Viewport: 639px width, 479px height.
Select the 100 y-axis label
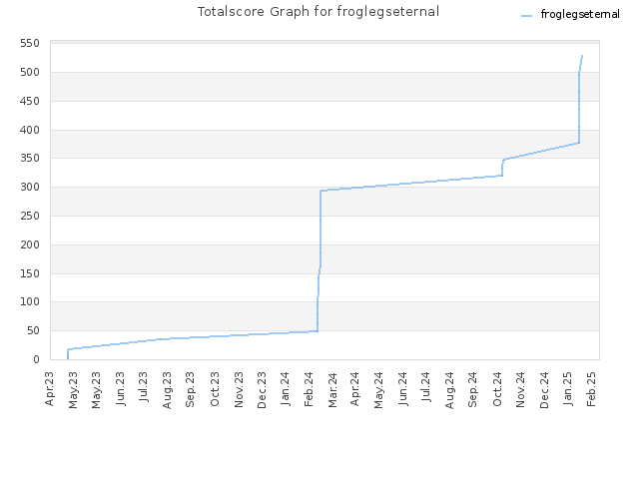tap(30, 301)
